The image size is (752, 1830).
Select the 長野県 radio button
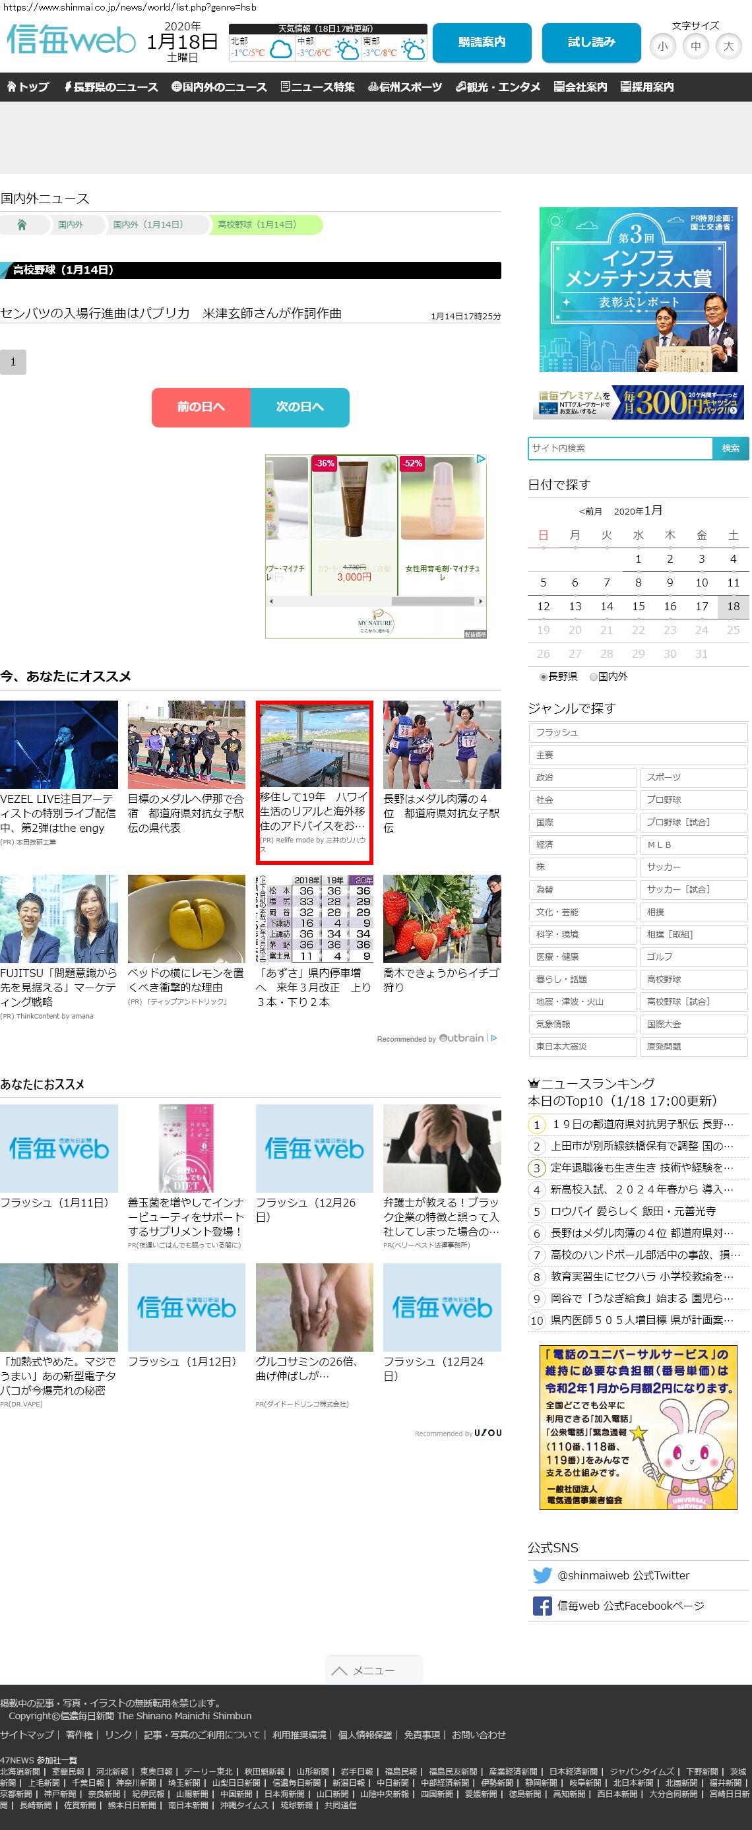(x=544, y=677)
